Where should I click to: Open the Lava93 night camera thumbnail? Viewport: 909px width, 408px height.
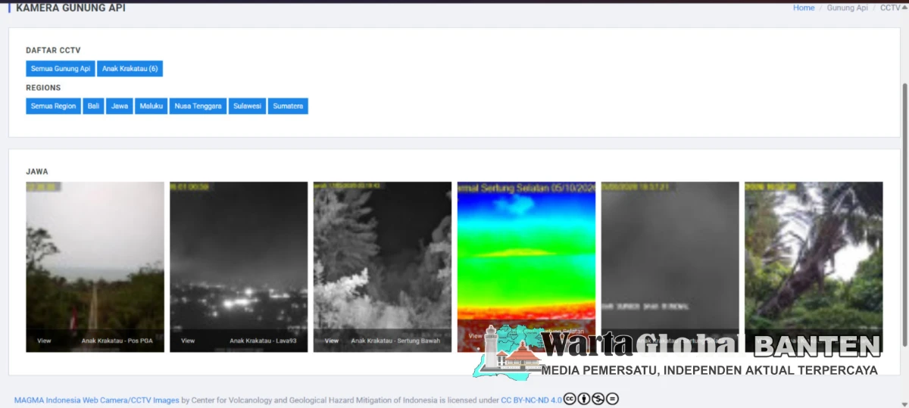click(239, 266)
